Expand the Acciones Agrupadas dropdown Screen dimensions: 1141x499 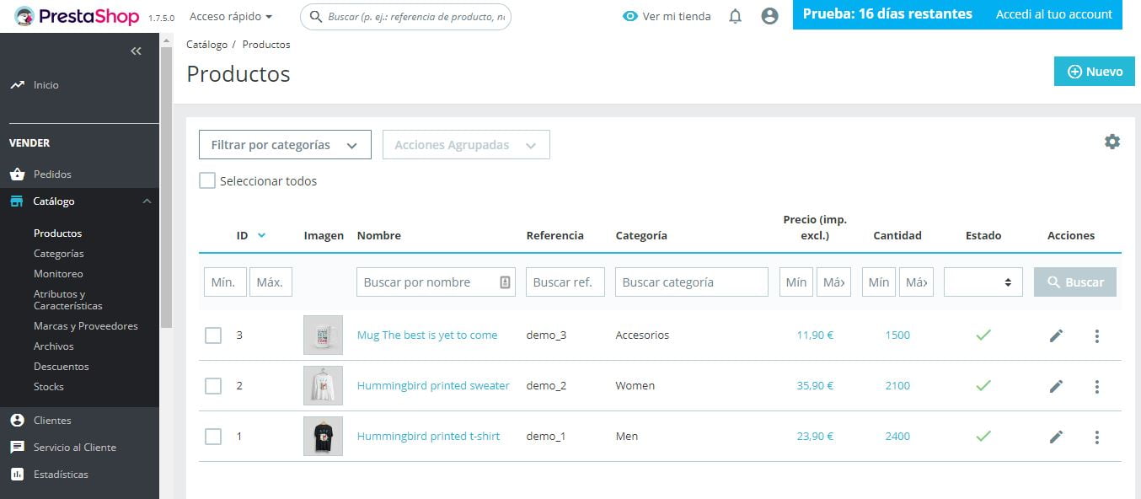pos(466,144)
